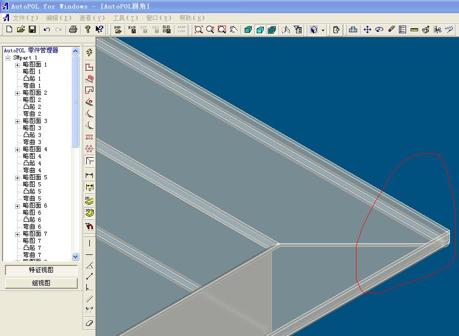Screen dimensions: 459x336
Task: Click the lightning bolt icon in side toolbar
Action: (x=89, y=52)
